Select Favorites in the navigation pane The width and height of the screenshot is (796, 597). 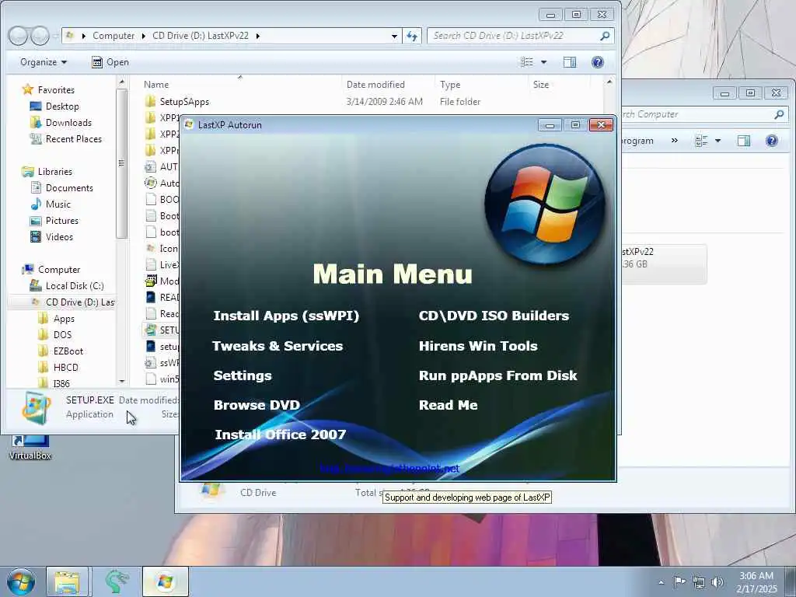(56, 90)
